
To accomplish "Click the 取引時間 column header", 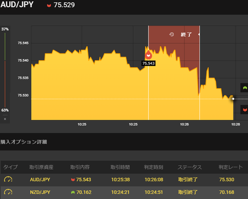I will [120, 167].
